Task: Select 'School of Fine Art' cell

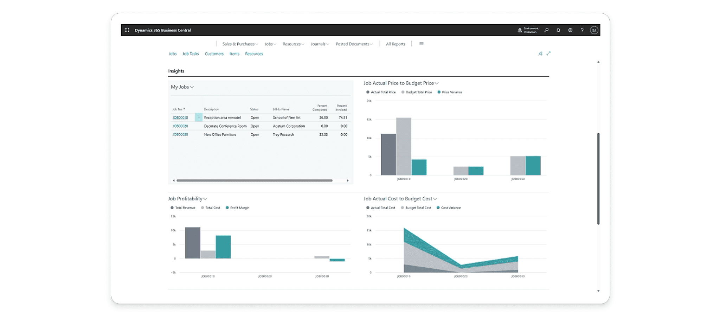Action: coord(287,117)
